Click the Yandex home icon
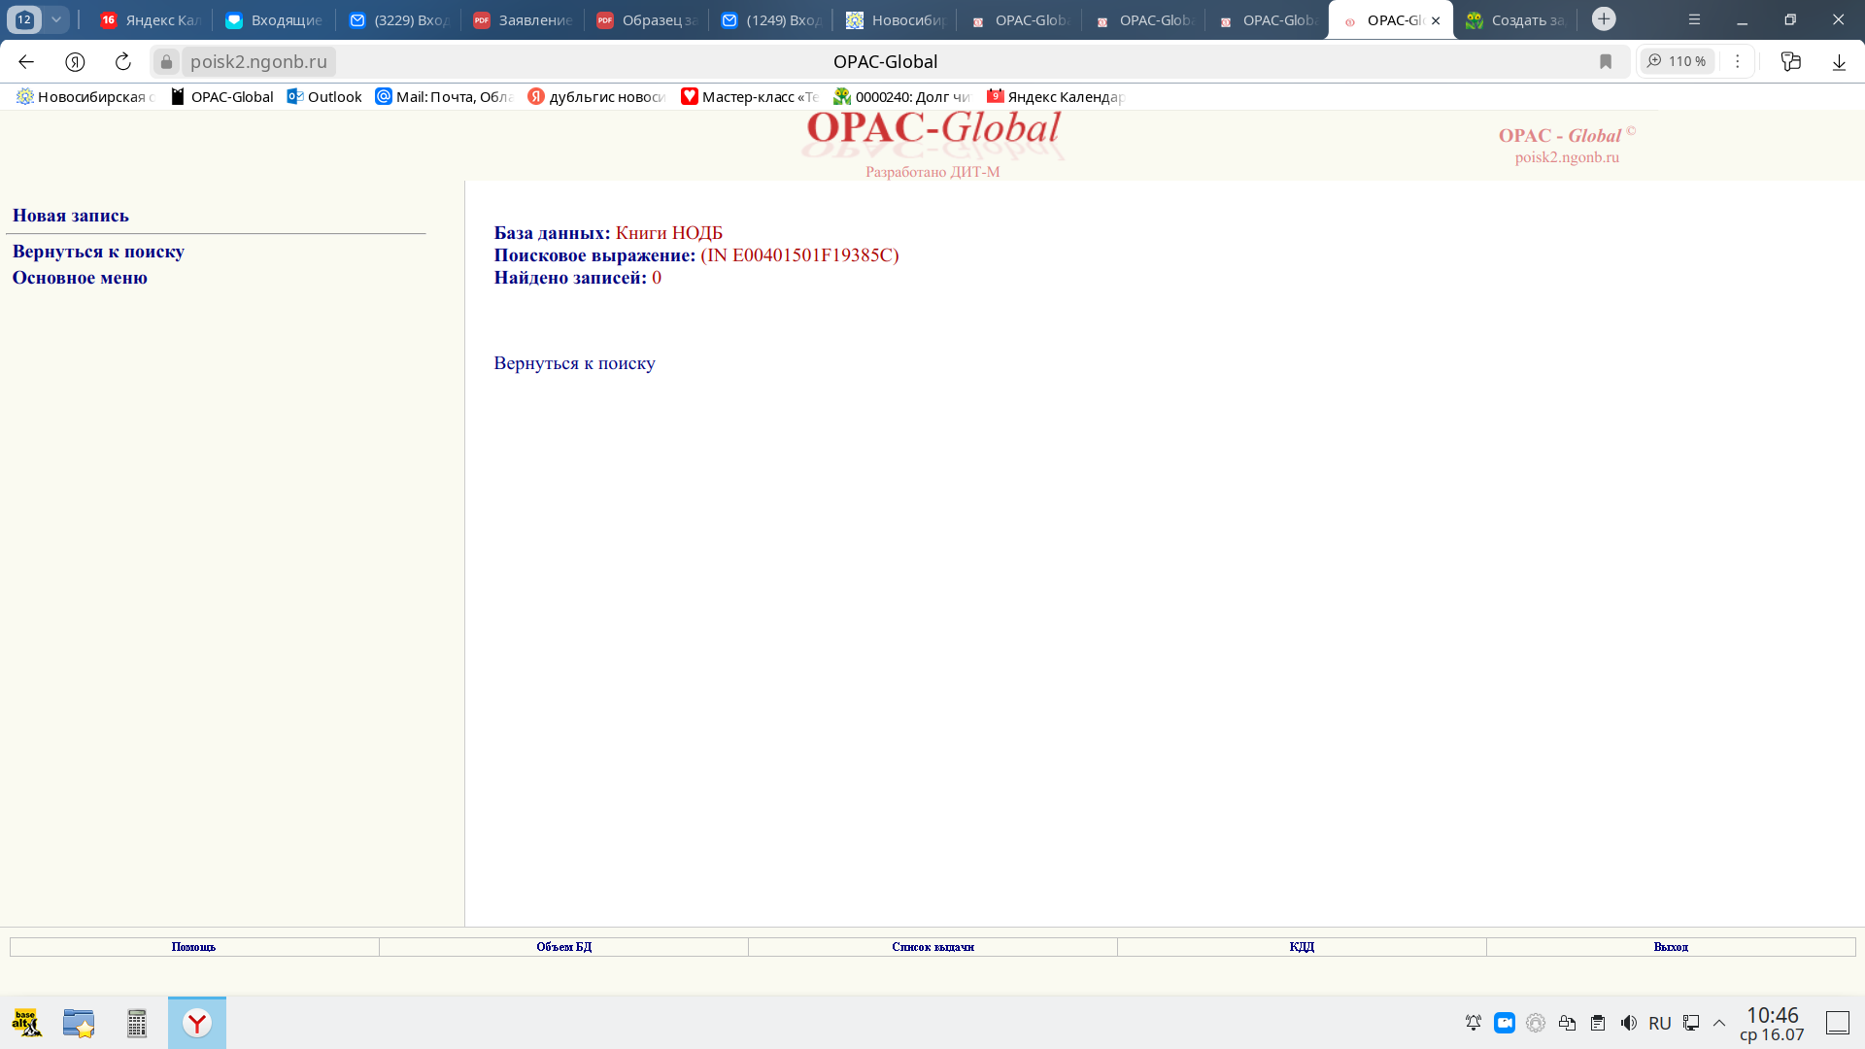The width and height of the screenshot is (1865, 1049). [75, 61]
